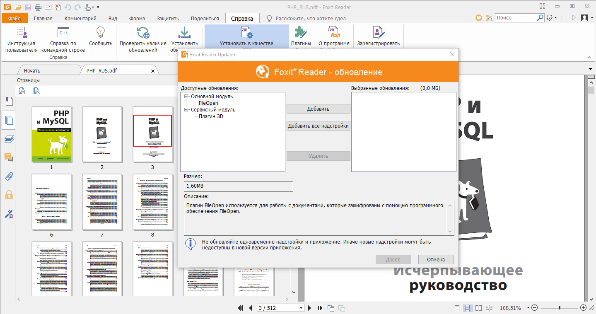
Task: Click the Отмена button
Action: click(436, 260)
